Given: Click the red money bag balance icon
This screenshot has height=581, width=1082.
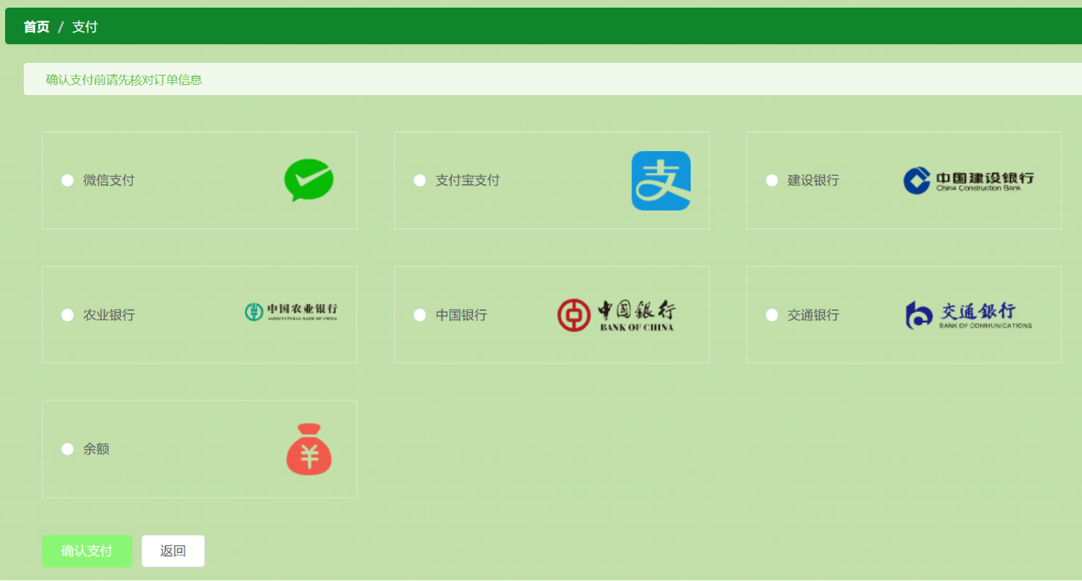Looking at the screenshot, I should pos(309,449).
